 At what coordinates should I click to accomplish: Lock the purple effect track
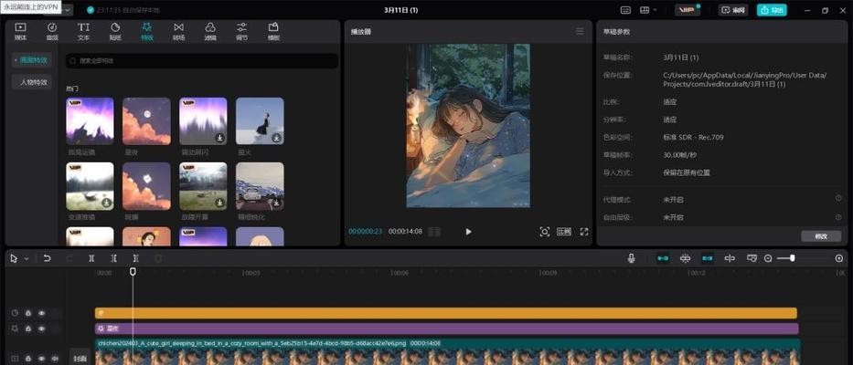pos(27,328)
